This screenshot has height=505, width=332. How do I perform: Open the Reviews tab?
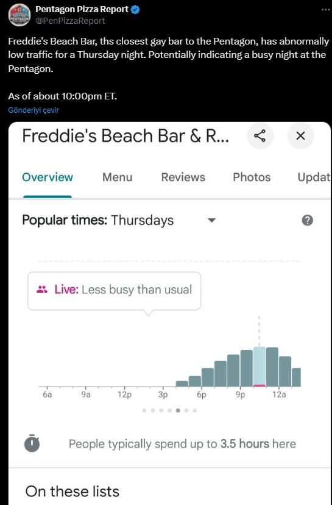[x=183, y=177]
